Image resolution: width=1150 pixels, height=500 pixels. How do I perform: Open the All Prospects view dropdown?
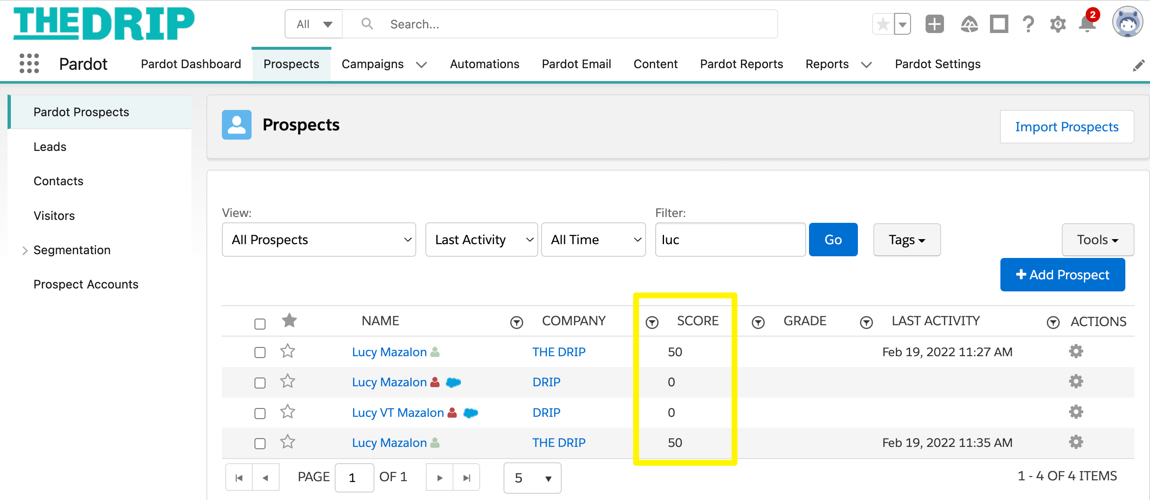pyautogui.click(x=319, y=240)
